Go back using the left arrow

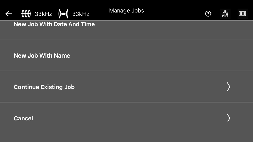pyautogui.click(x=9, y=14)
